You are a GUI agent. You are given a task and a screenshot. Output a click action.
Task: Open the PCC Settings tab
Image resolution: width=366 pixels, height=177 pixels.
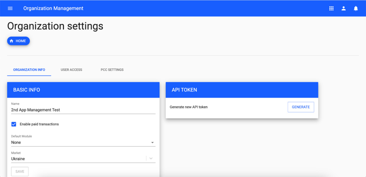pos(112,70)
